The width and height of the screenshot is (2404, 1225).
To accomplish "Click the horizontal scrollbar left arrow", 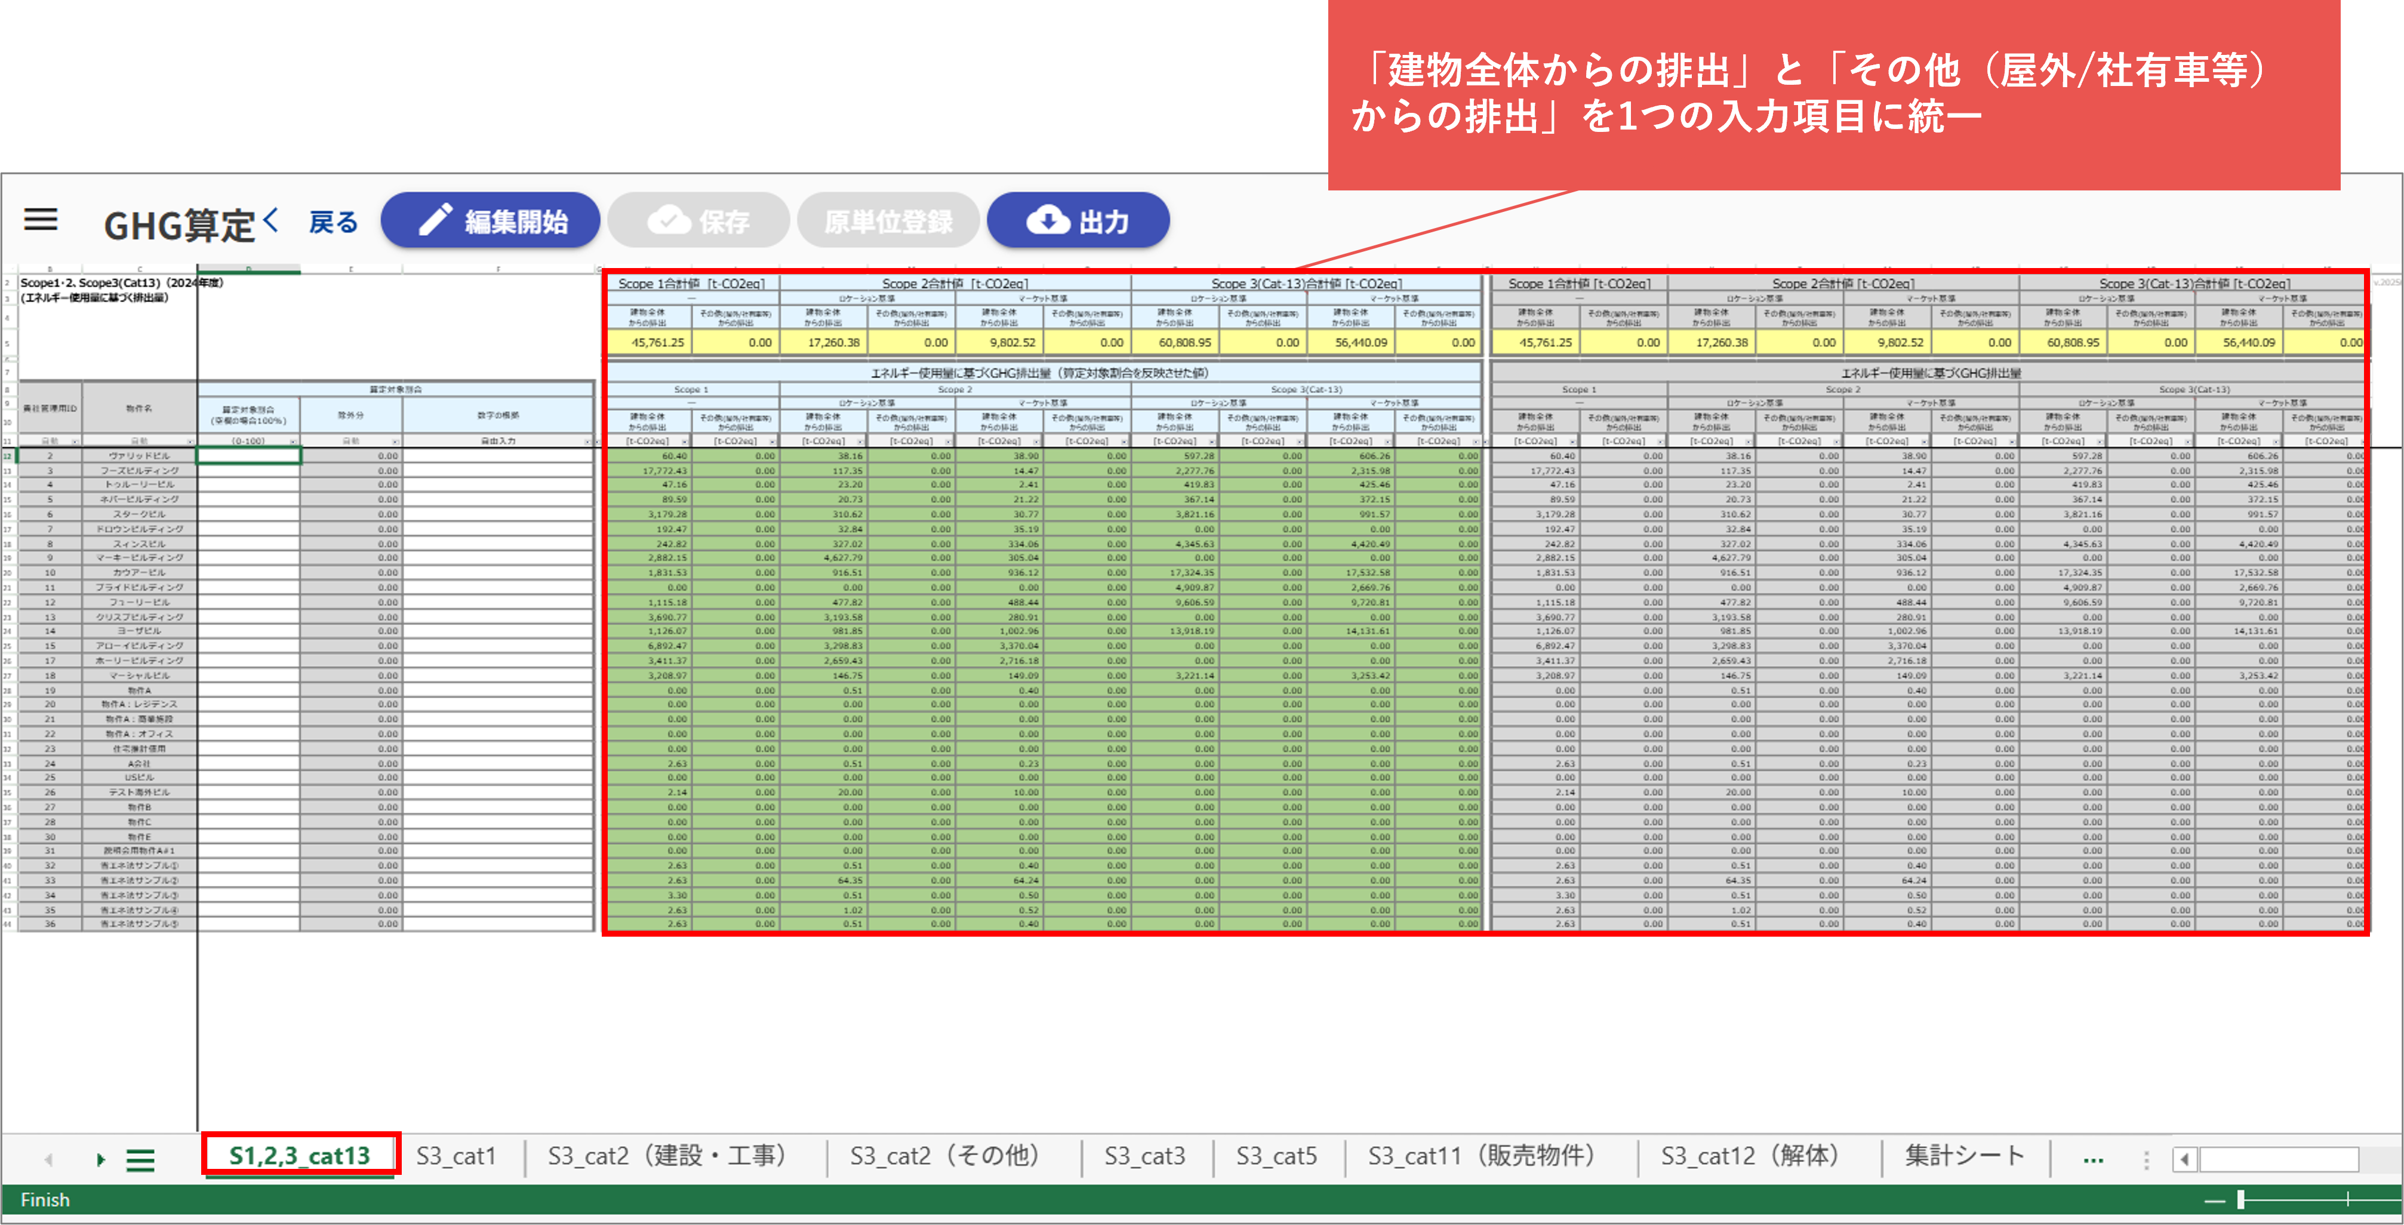I will click(x=2184, y=1160).
